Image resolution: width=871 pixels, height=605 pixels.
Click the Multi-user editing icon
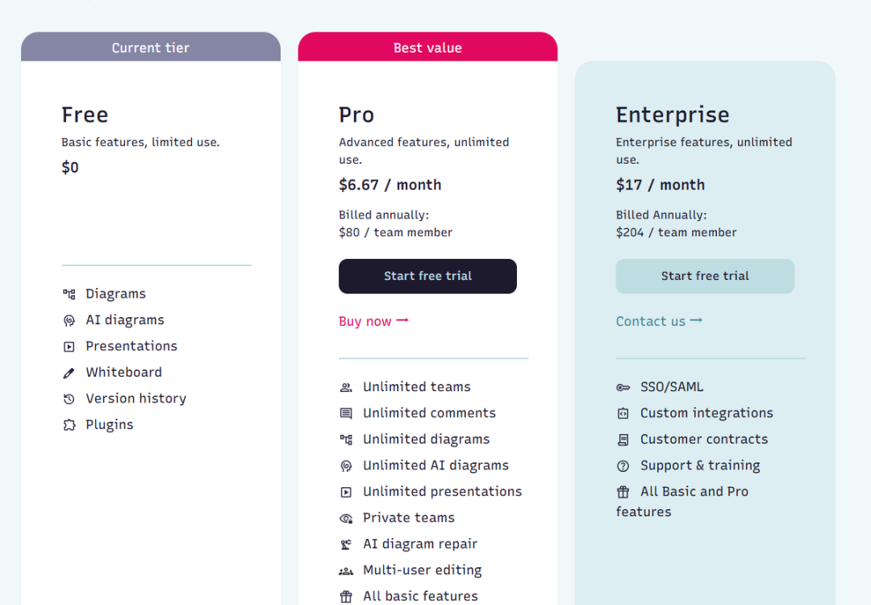[x=346, y=570]
